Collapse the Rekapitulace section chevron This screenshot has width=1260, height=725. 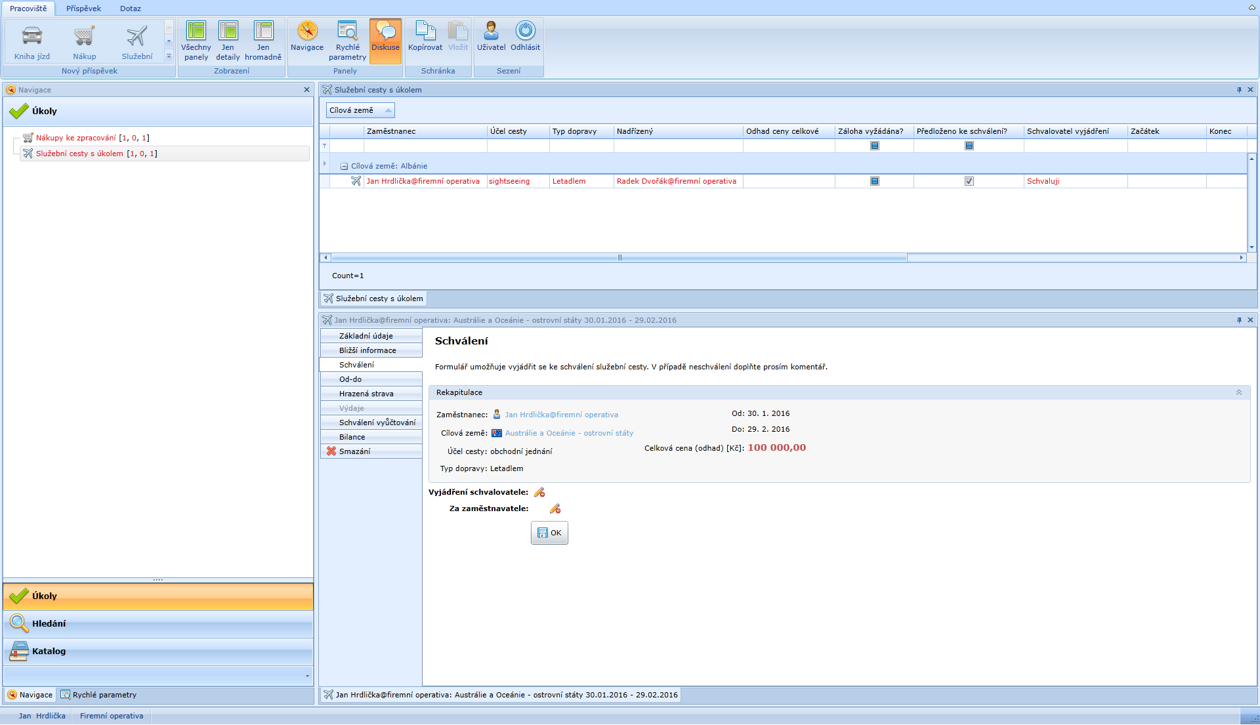click(x=1238, y=392)
